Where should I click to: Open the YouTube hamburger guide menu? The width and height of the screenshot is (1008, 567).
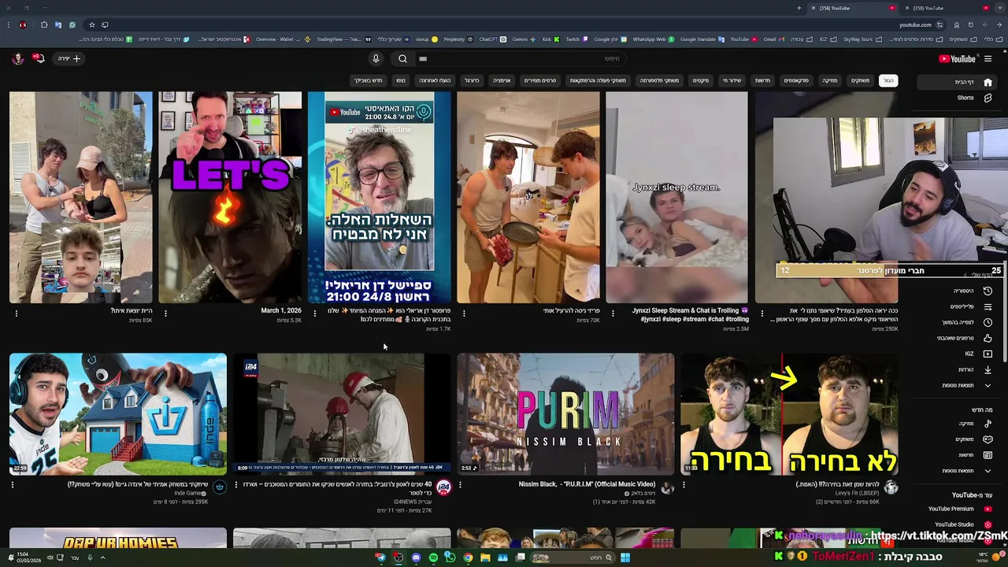click(988, 58)
